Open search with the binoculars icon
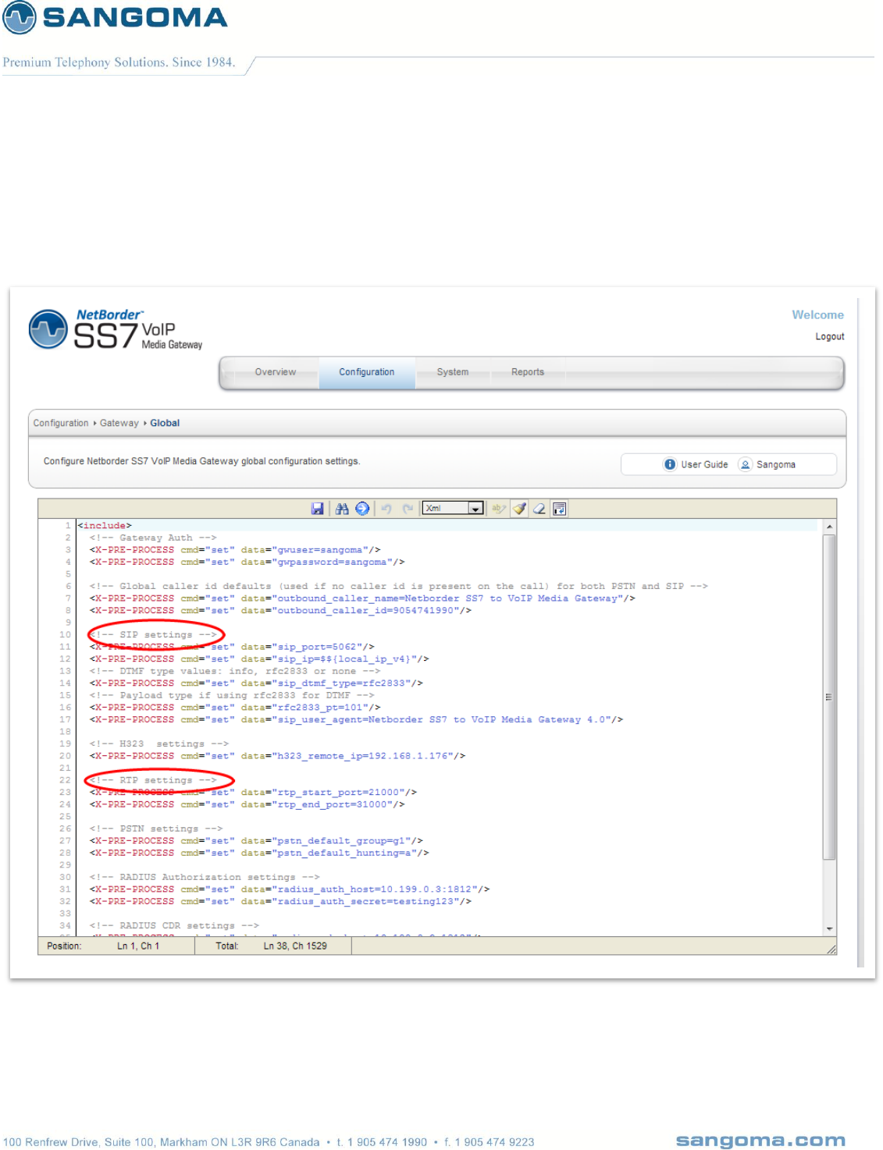This screenshot has width=883, height=1150. coord(342,509)
